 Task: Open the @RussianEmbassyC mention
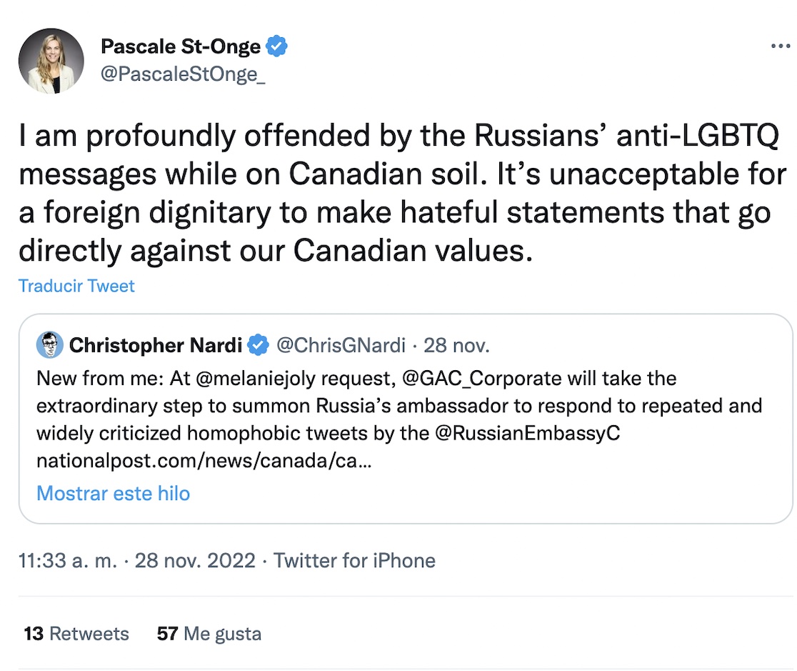527,434
